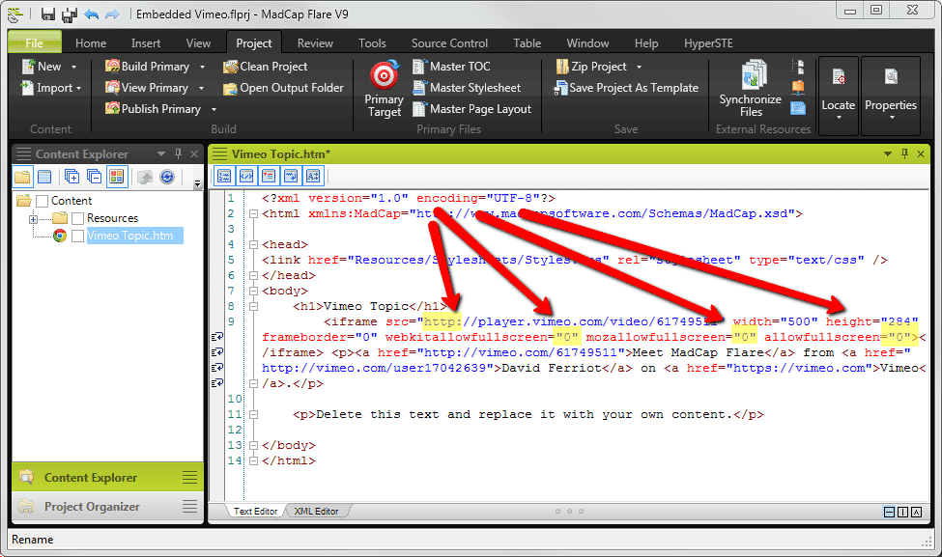Image resolution: width=942 pixels, height=557 pixels.
Task: Open the View Primary dropdown arrow
Action: (x=201, y=88)
